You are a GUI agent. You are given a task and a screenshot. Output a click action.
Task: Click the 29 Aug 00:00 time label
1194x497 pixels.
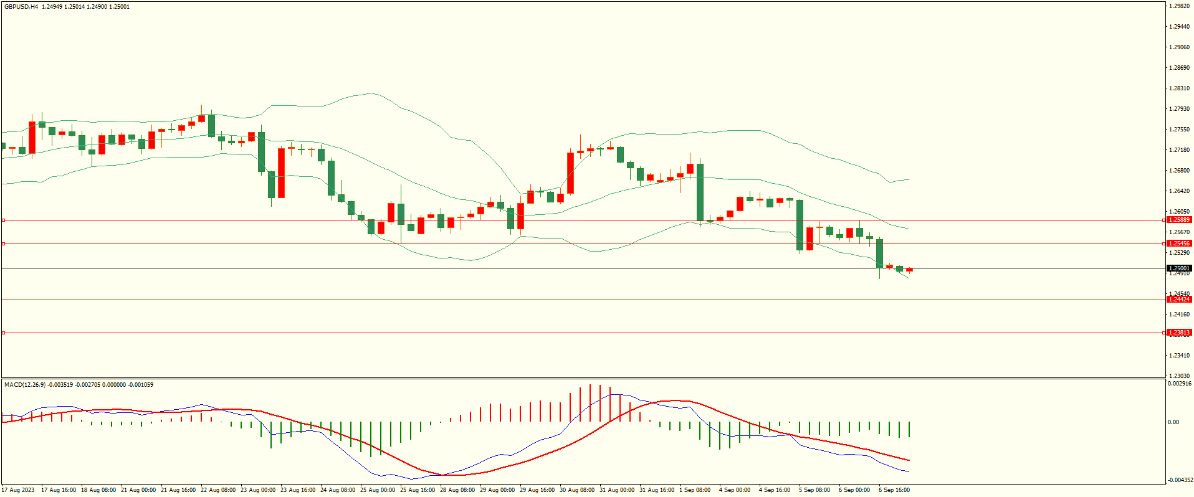coord(497,490)
